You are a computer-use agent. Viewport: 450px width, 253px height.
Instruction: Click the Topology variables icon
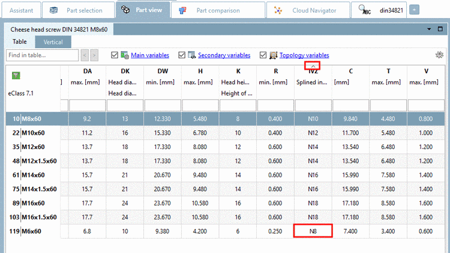[273, 55]
